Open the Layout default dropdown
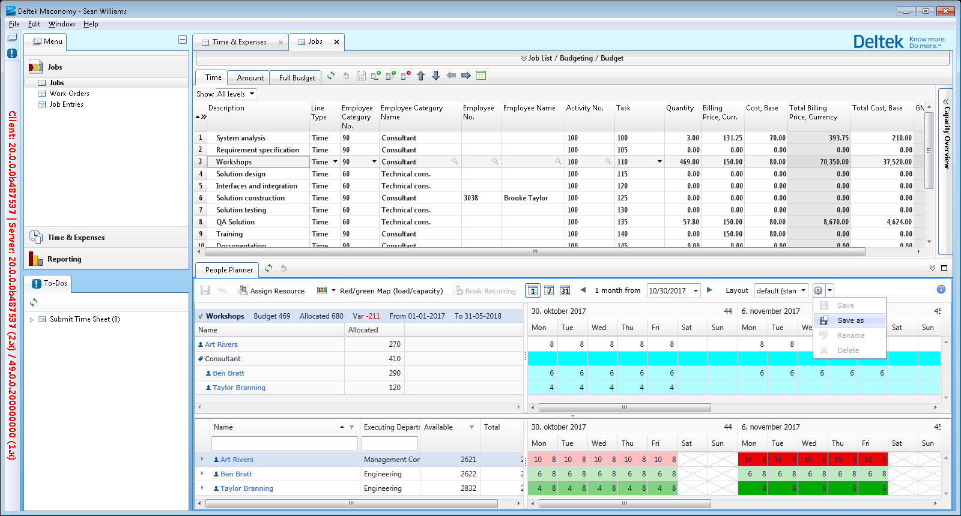This screenshot has width=961, height=516. [x=781, y=291]
